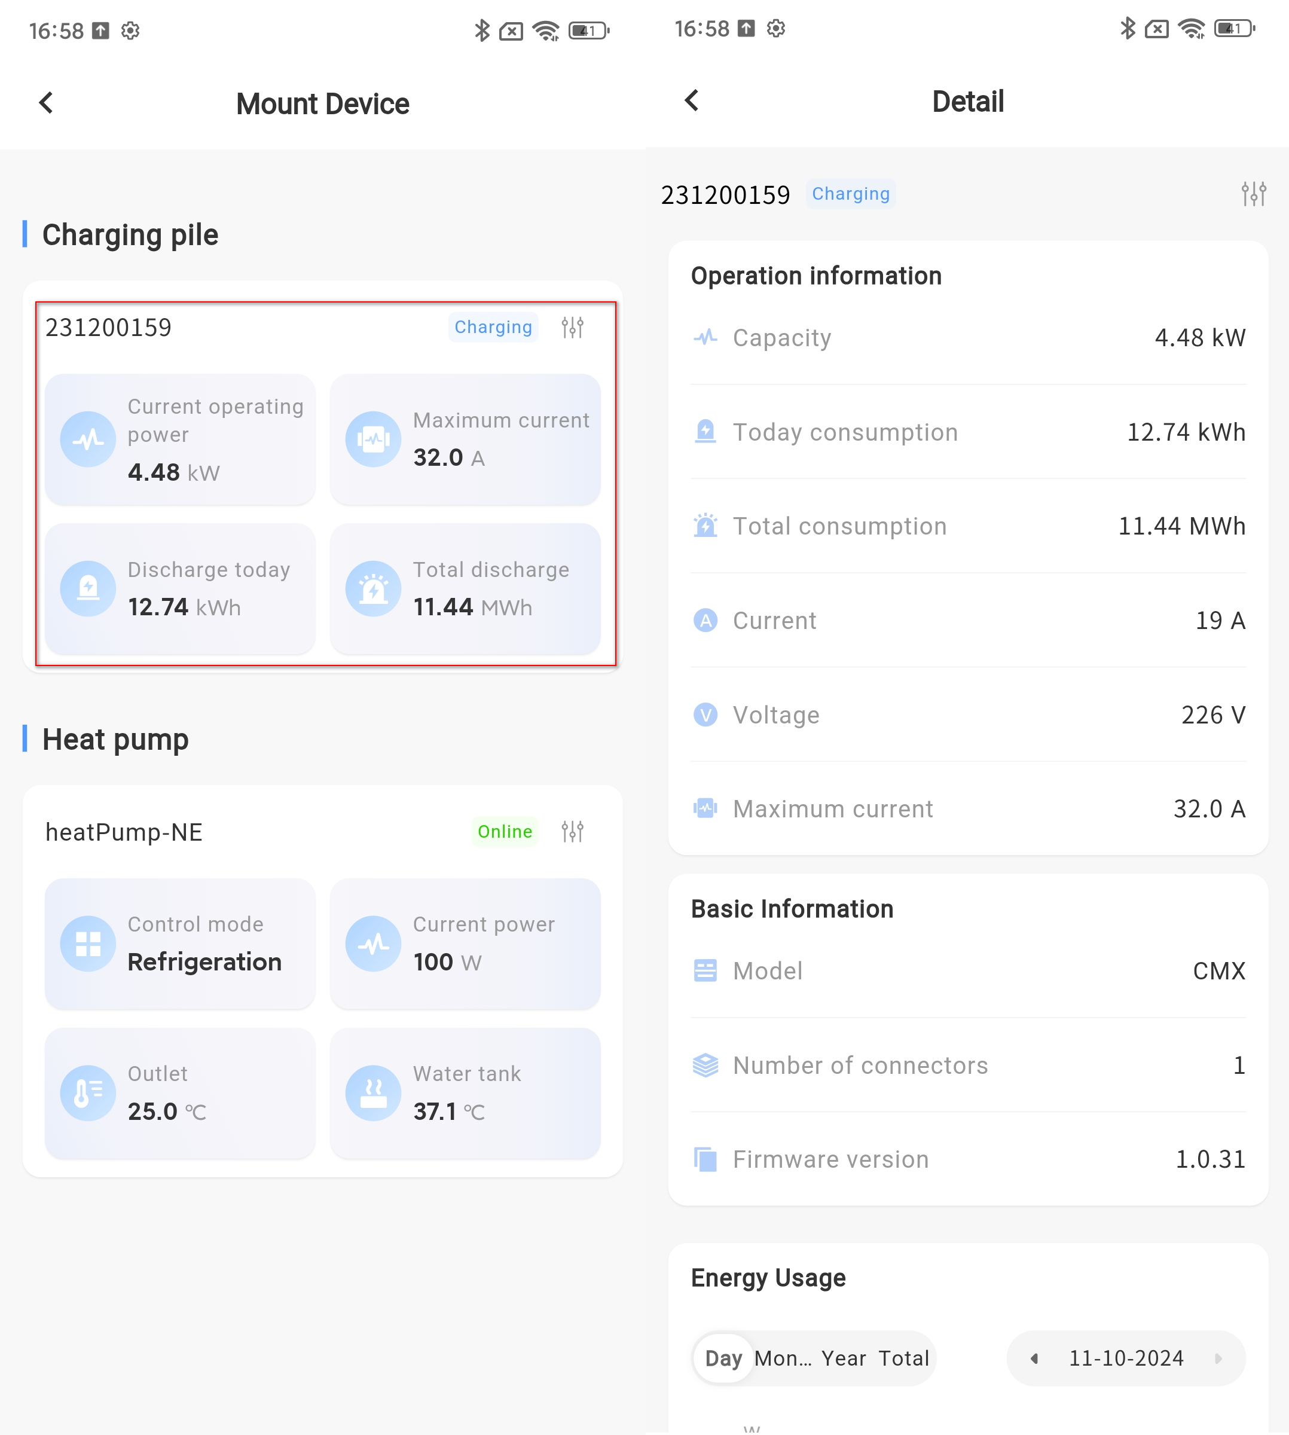Tap the Control mode grid icon

click(88, 944)
